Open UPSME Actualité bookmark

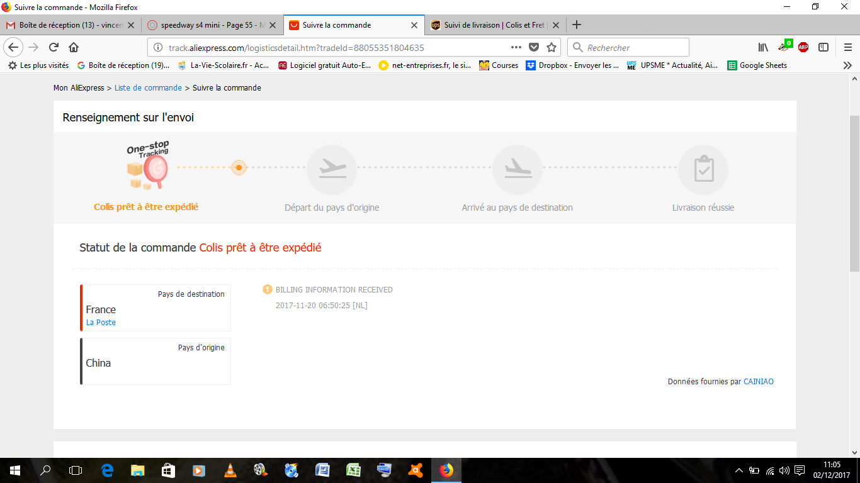(672, 65)
